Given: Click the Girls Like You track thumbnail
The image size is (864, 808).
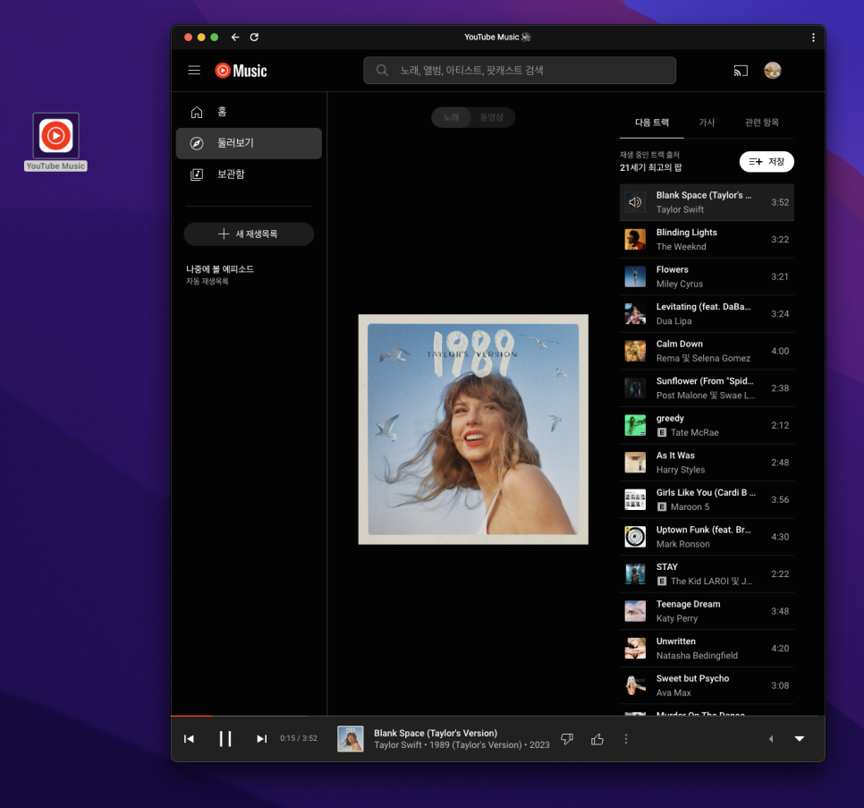Looking at the screenshot, I should pos(635,500).
